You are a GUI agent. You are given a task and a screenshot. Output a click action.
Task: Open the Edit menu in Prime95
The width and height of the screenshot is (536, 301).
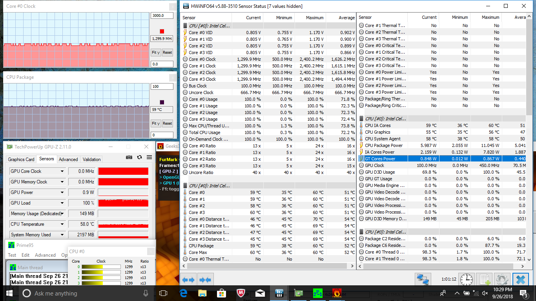click(26, 255)
